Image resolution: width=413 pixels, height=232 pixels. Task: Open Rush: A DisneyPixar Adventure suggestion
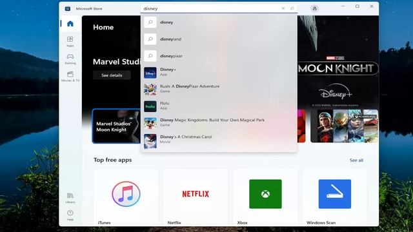pyautogui.click(x=219, y=90)
